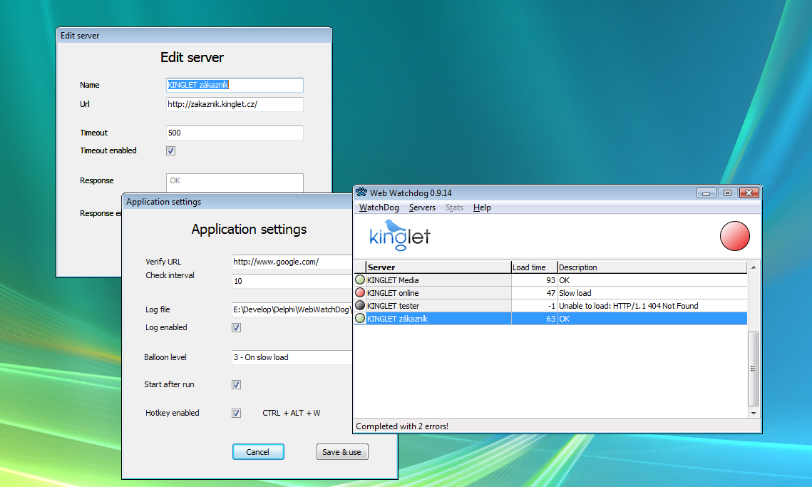
Task: Select the KINGLET zákazník row
Action: click(x=550, y=319)
